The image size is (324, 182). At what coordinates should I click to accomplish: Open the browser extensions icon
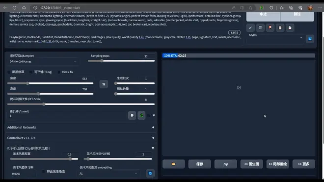pyautogui.click(x=271, y=8)
